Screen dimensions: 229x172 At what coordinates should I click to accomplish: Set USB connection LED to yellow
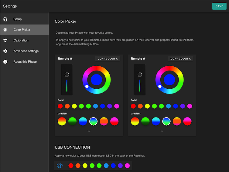point(85,166)
